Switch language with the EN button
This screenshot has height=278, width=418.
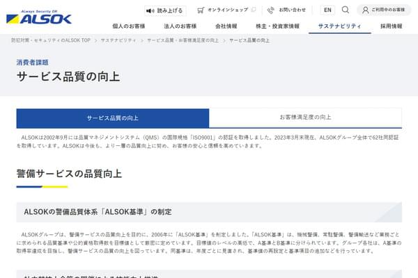pos(327,10)
